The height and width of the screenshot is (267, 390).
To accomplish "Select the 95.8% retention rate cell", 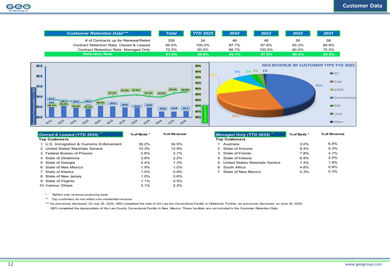I will click(203, 54).
